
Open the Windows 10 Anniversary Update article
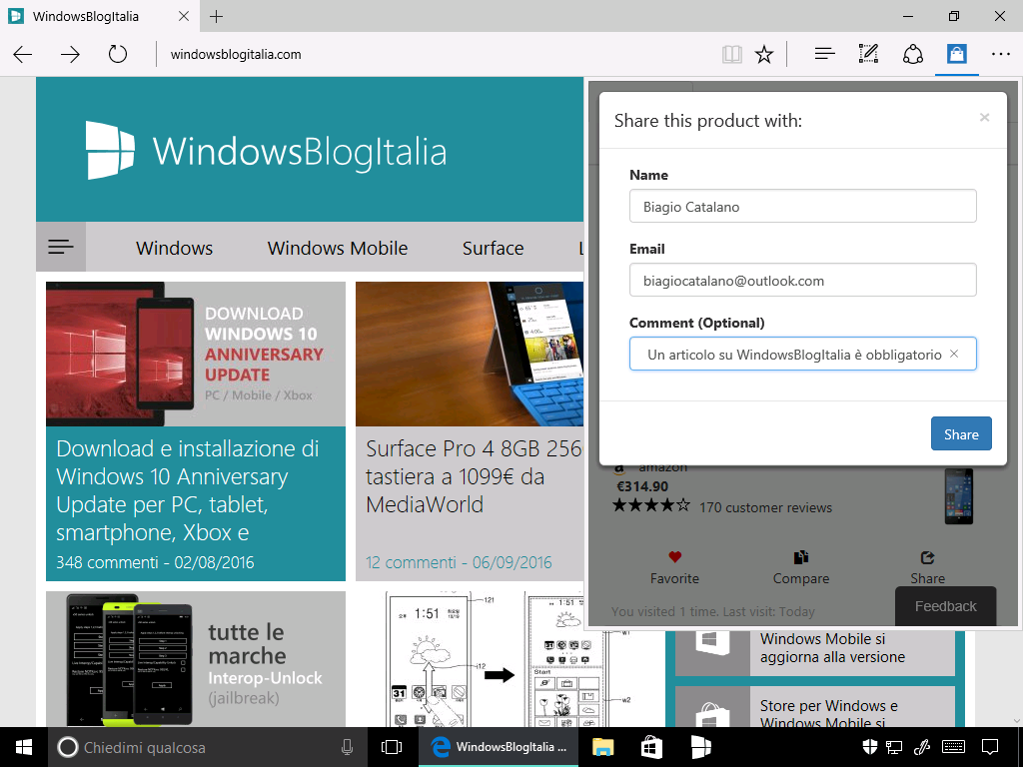click(x=188, y=490)
